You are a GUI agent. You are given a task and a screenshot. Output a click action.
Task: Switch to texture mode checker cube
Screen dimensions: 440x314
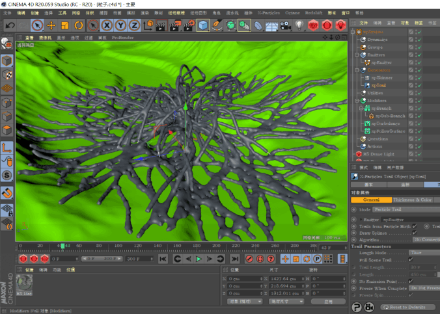point(7,75)
